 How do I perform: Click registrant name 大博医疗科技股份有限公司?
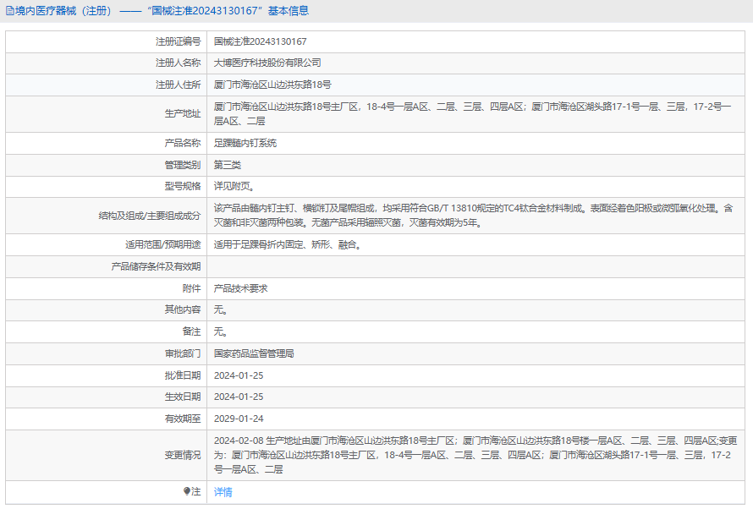267,63
